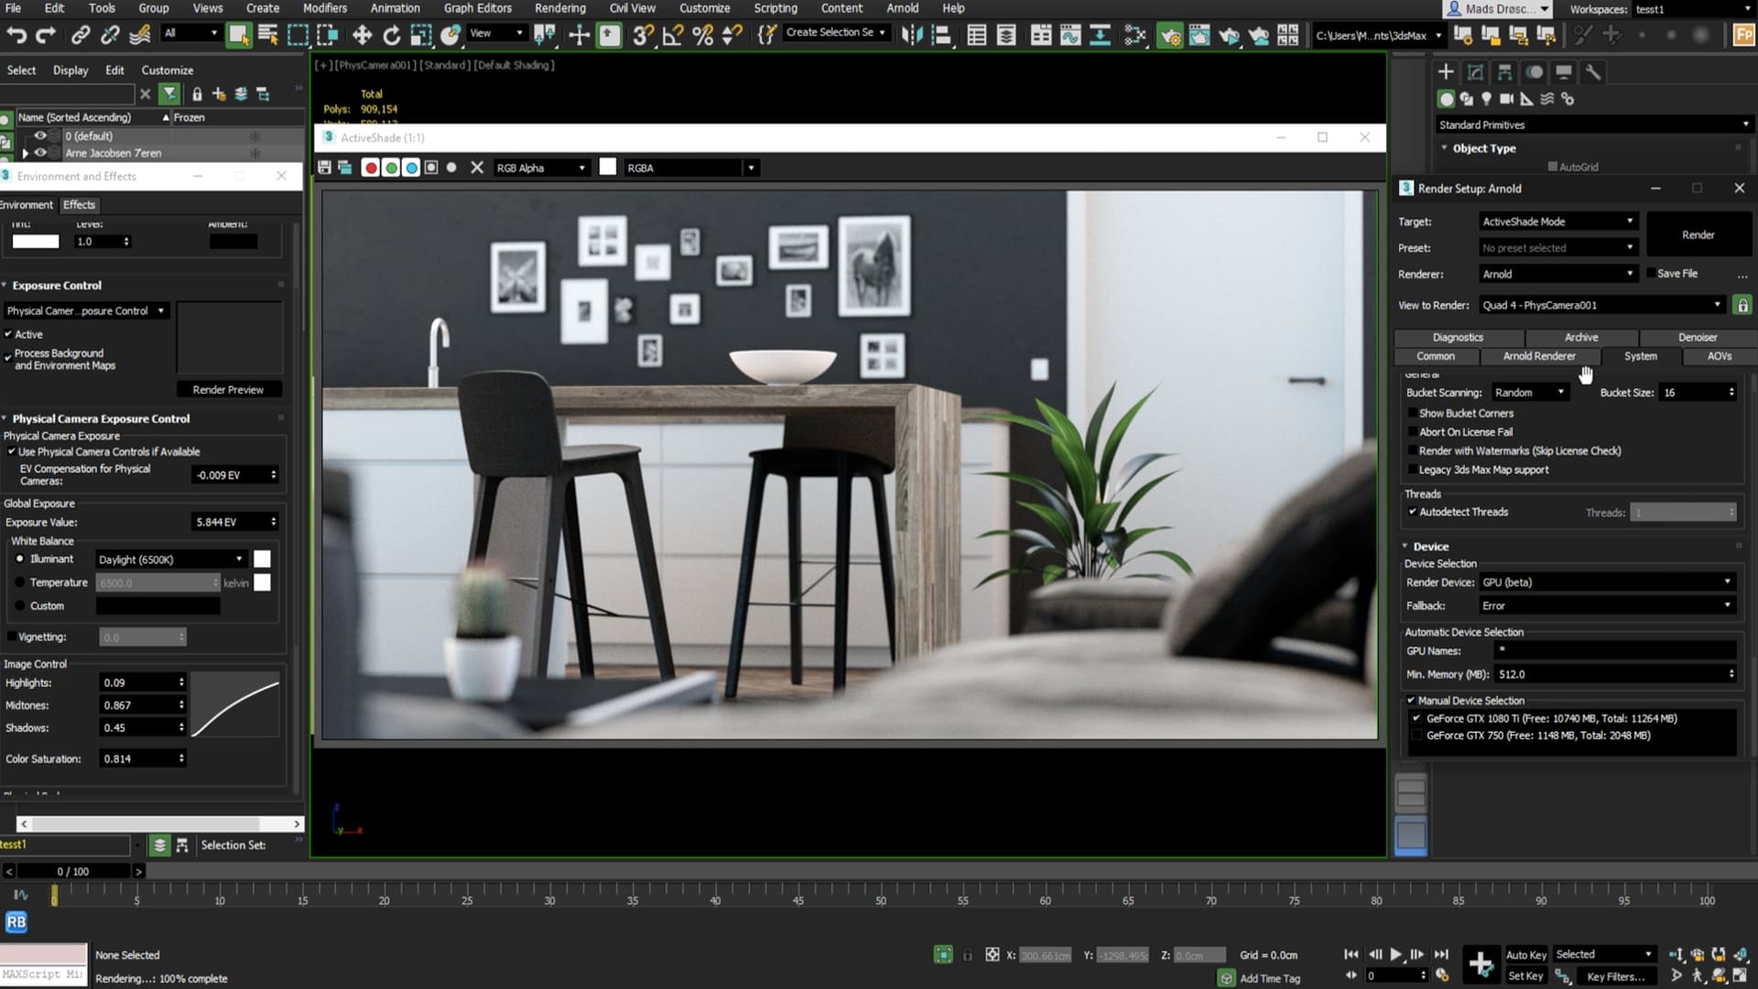Click the White Balance illuminant color swatch
This screenshot has width=1758, height=989.
click(261, 558)
